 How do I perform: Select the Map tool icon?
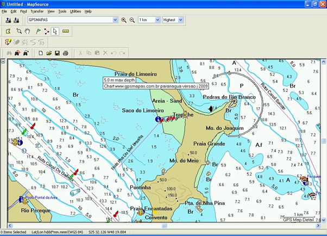[8, 31]
